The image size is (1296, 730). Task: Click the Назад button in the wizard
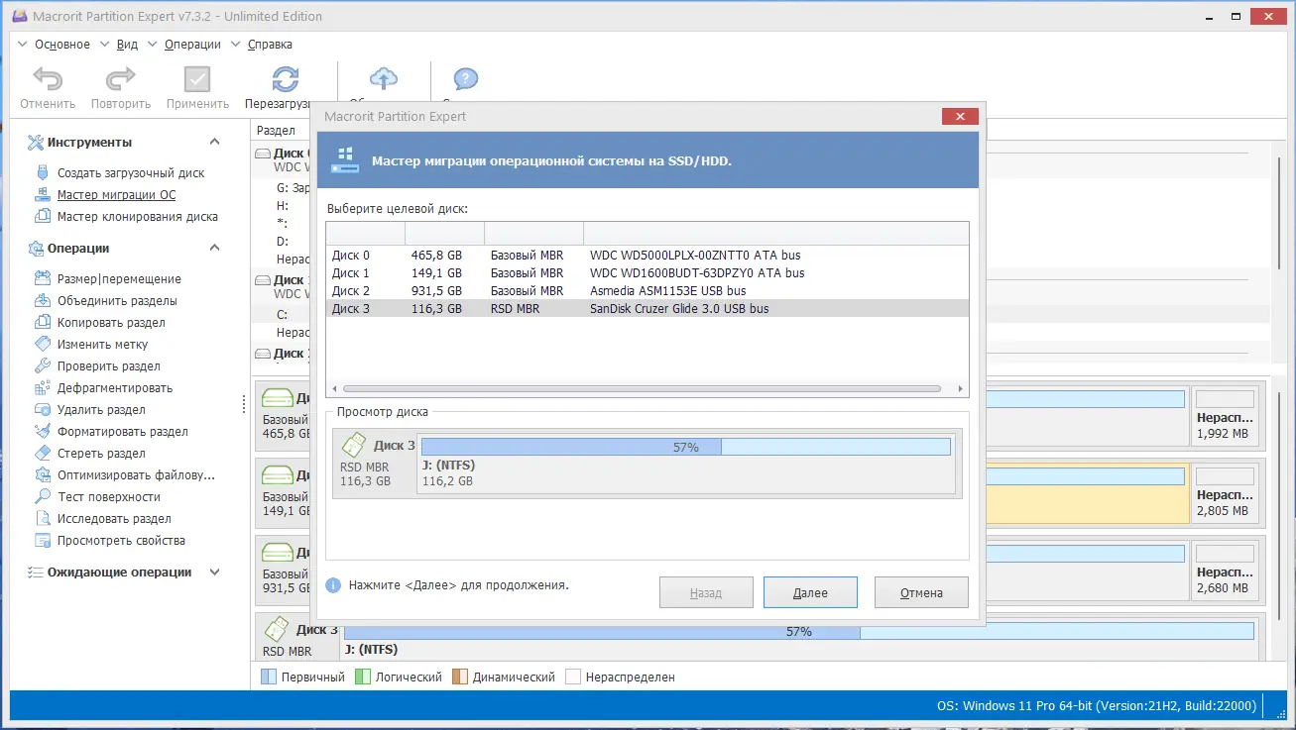point(706,592)
